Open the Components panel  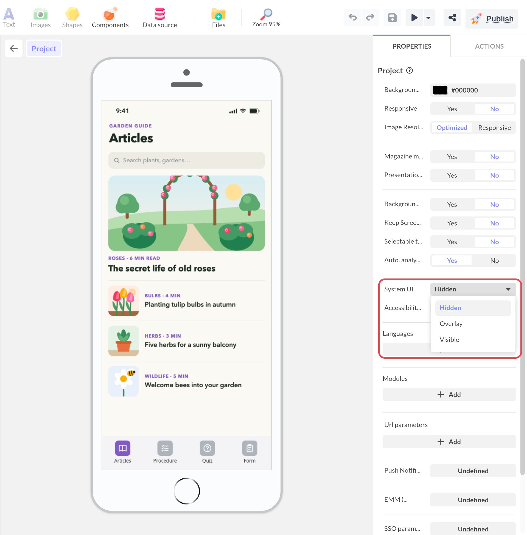110,18
